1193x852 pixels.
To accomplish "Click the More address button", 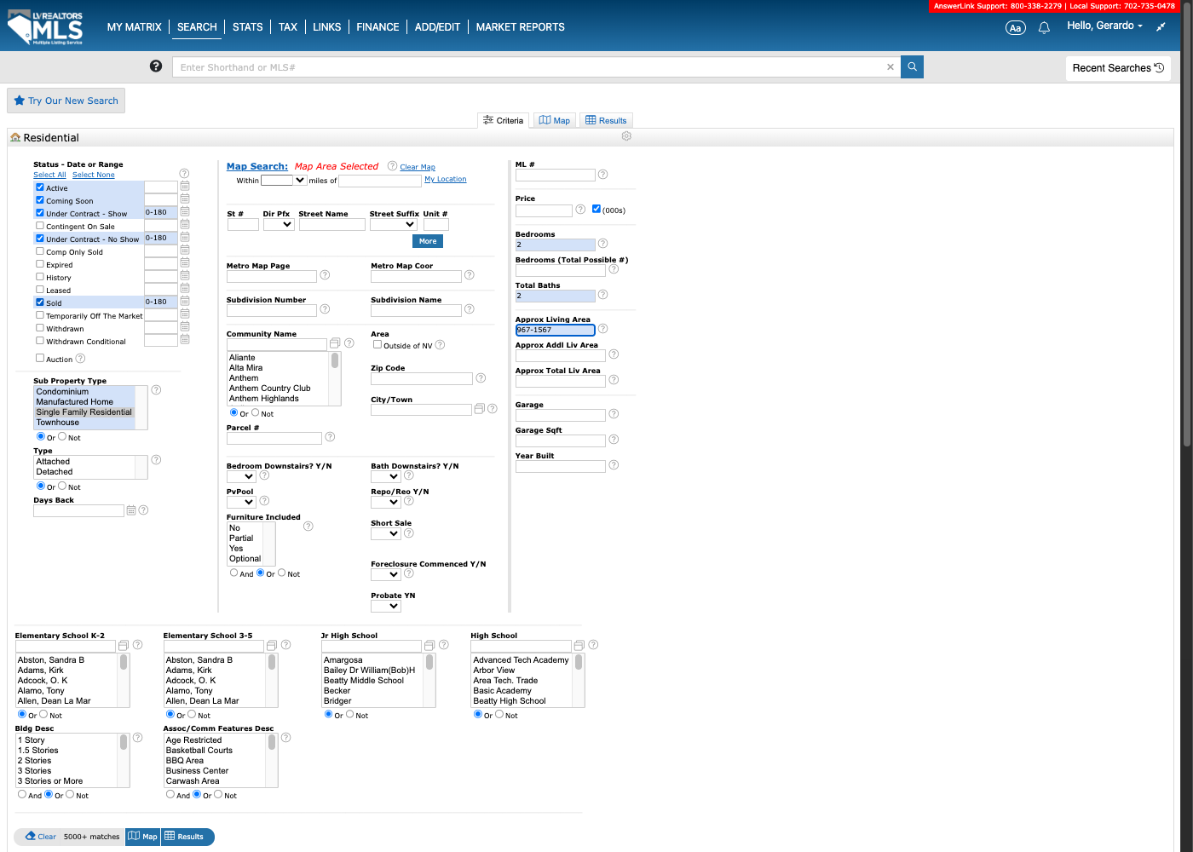I will 428,241.
